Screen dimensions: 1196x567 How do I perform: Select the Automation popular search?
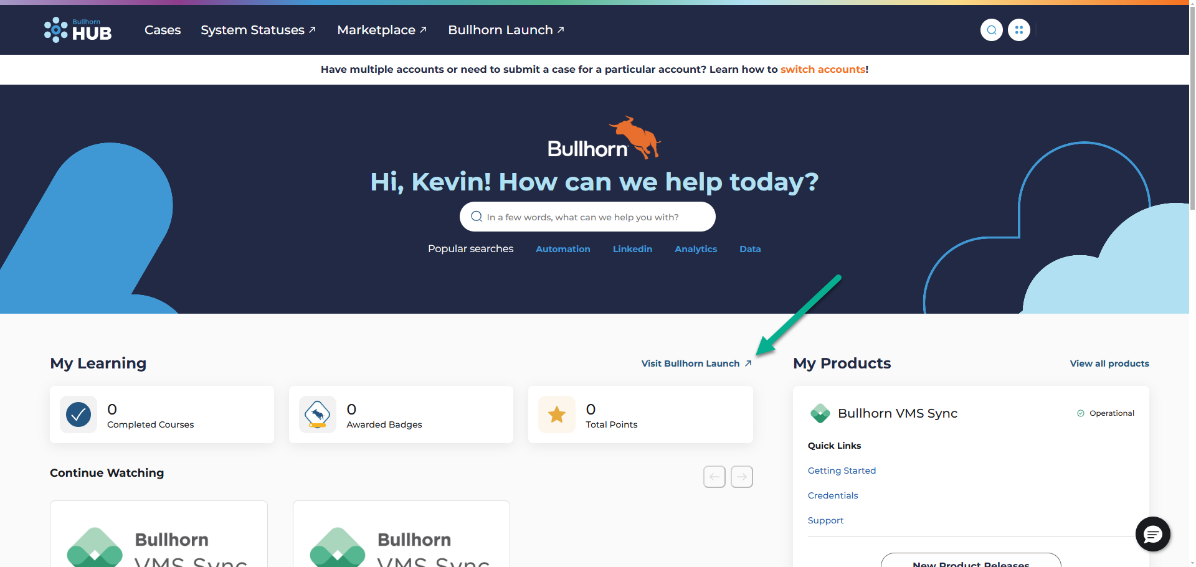pyautogui.click(x=563, y=249)
